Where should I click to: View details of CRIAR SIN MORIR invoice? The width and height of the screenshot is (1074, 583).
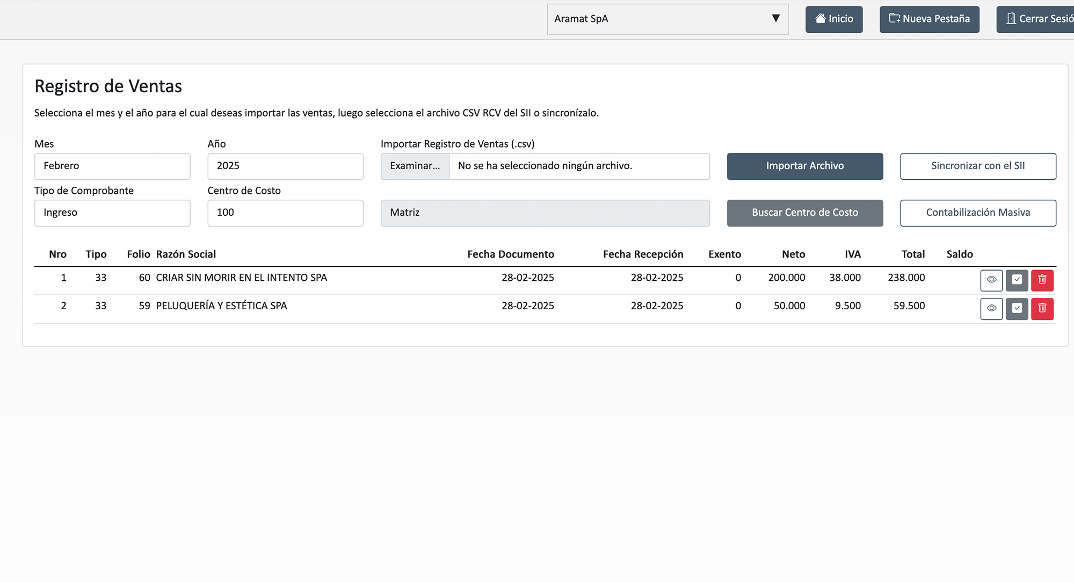(991, 280)
